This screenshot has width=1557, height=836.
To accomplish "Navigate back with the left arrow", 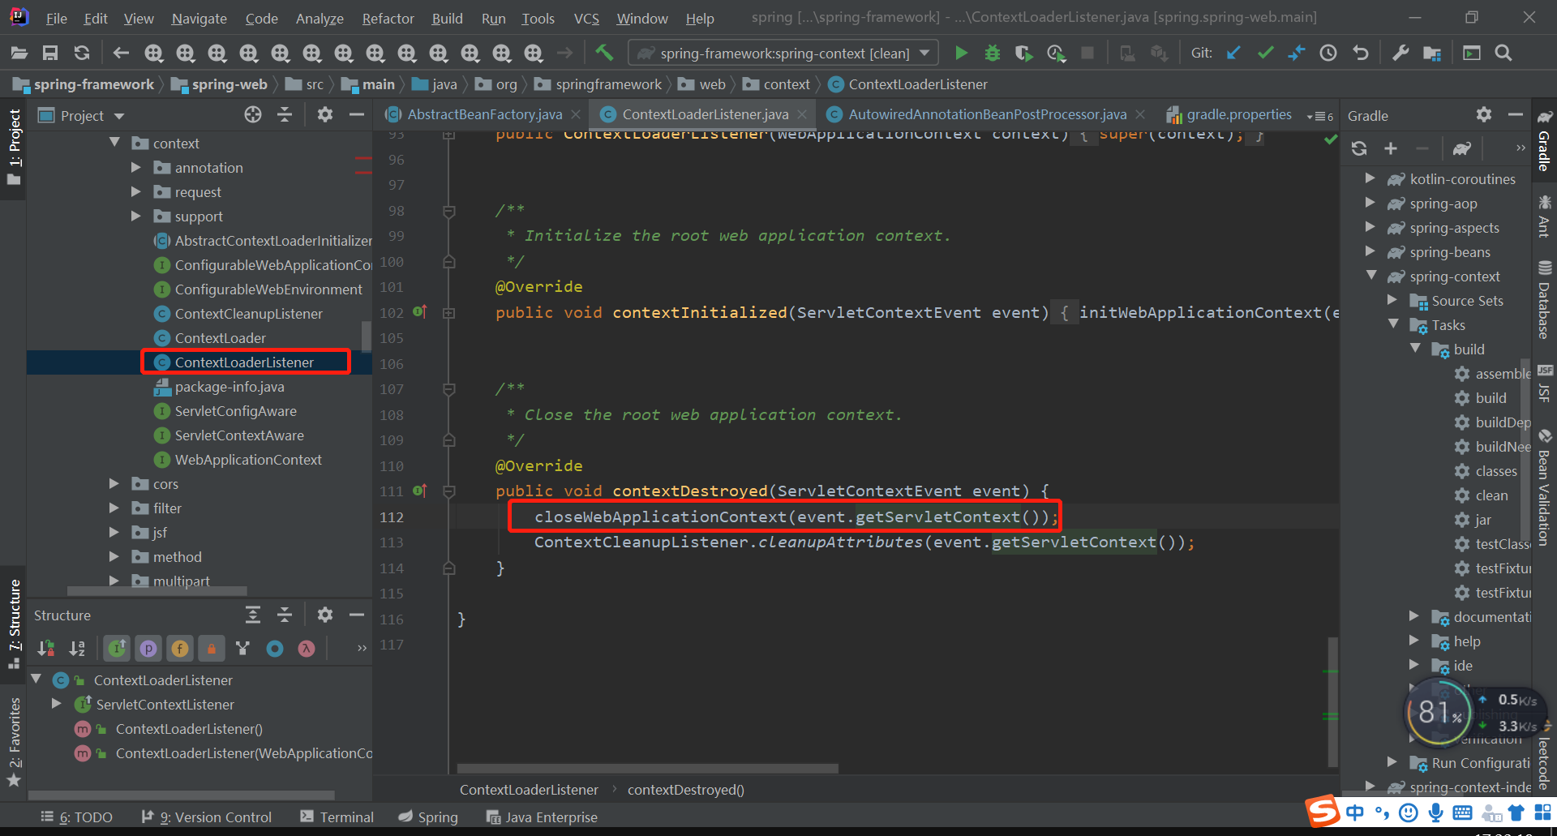I will tap(121, 54).
